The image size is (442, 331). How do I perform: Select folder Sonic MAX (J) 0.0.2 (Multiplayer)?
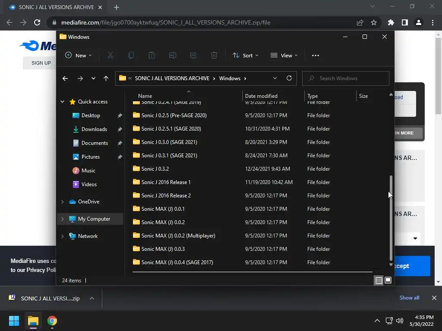178,236
